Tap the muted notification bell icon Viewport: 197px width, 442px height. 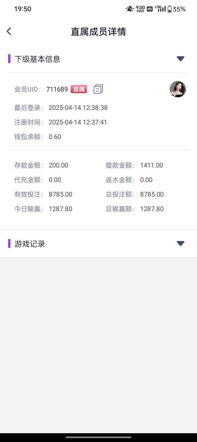click(x=129, y=9)
